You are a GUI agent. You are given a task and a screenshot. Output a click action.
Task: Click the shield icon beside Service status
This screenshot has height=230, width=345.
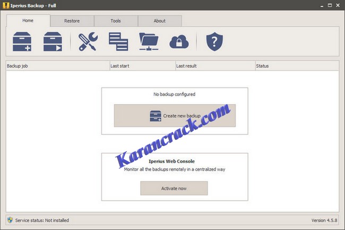click(10, 220)
